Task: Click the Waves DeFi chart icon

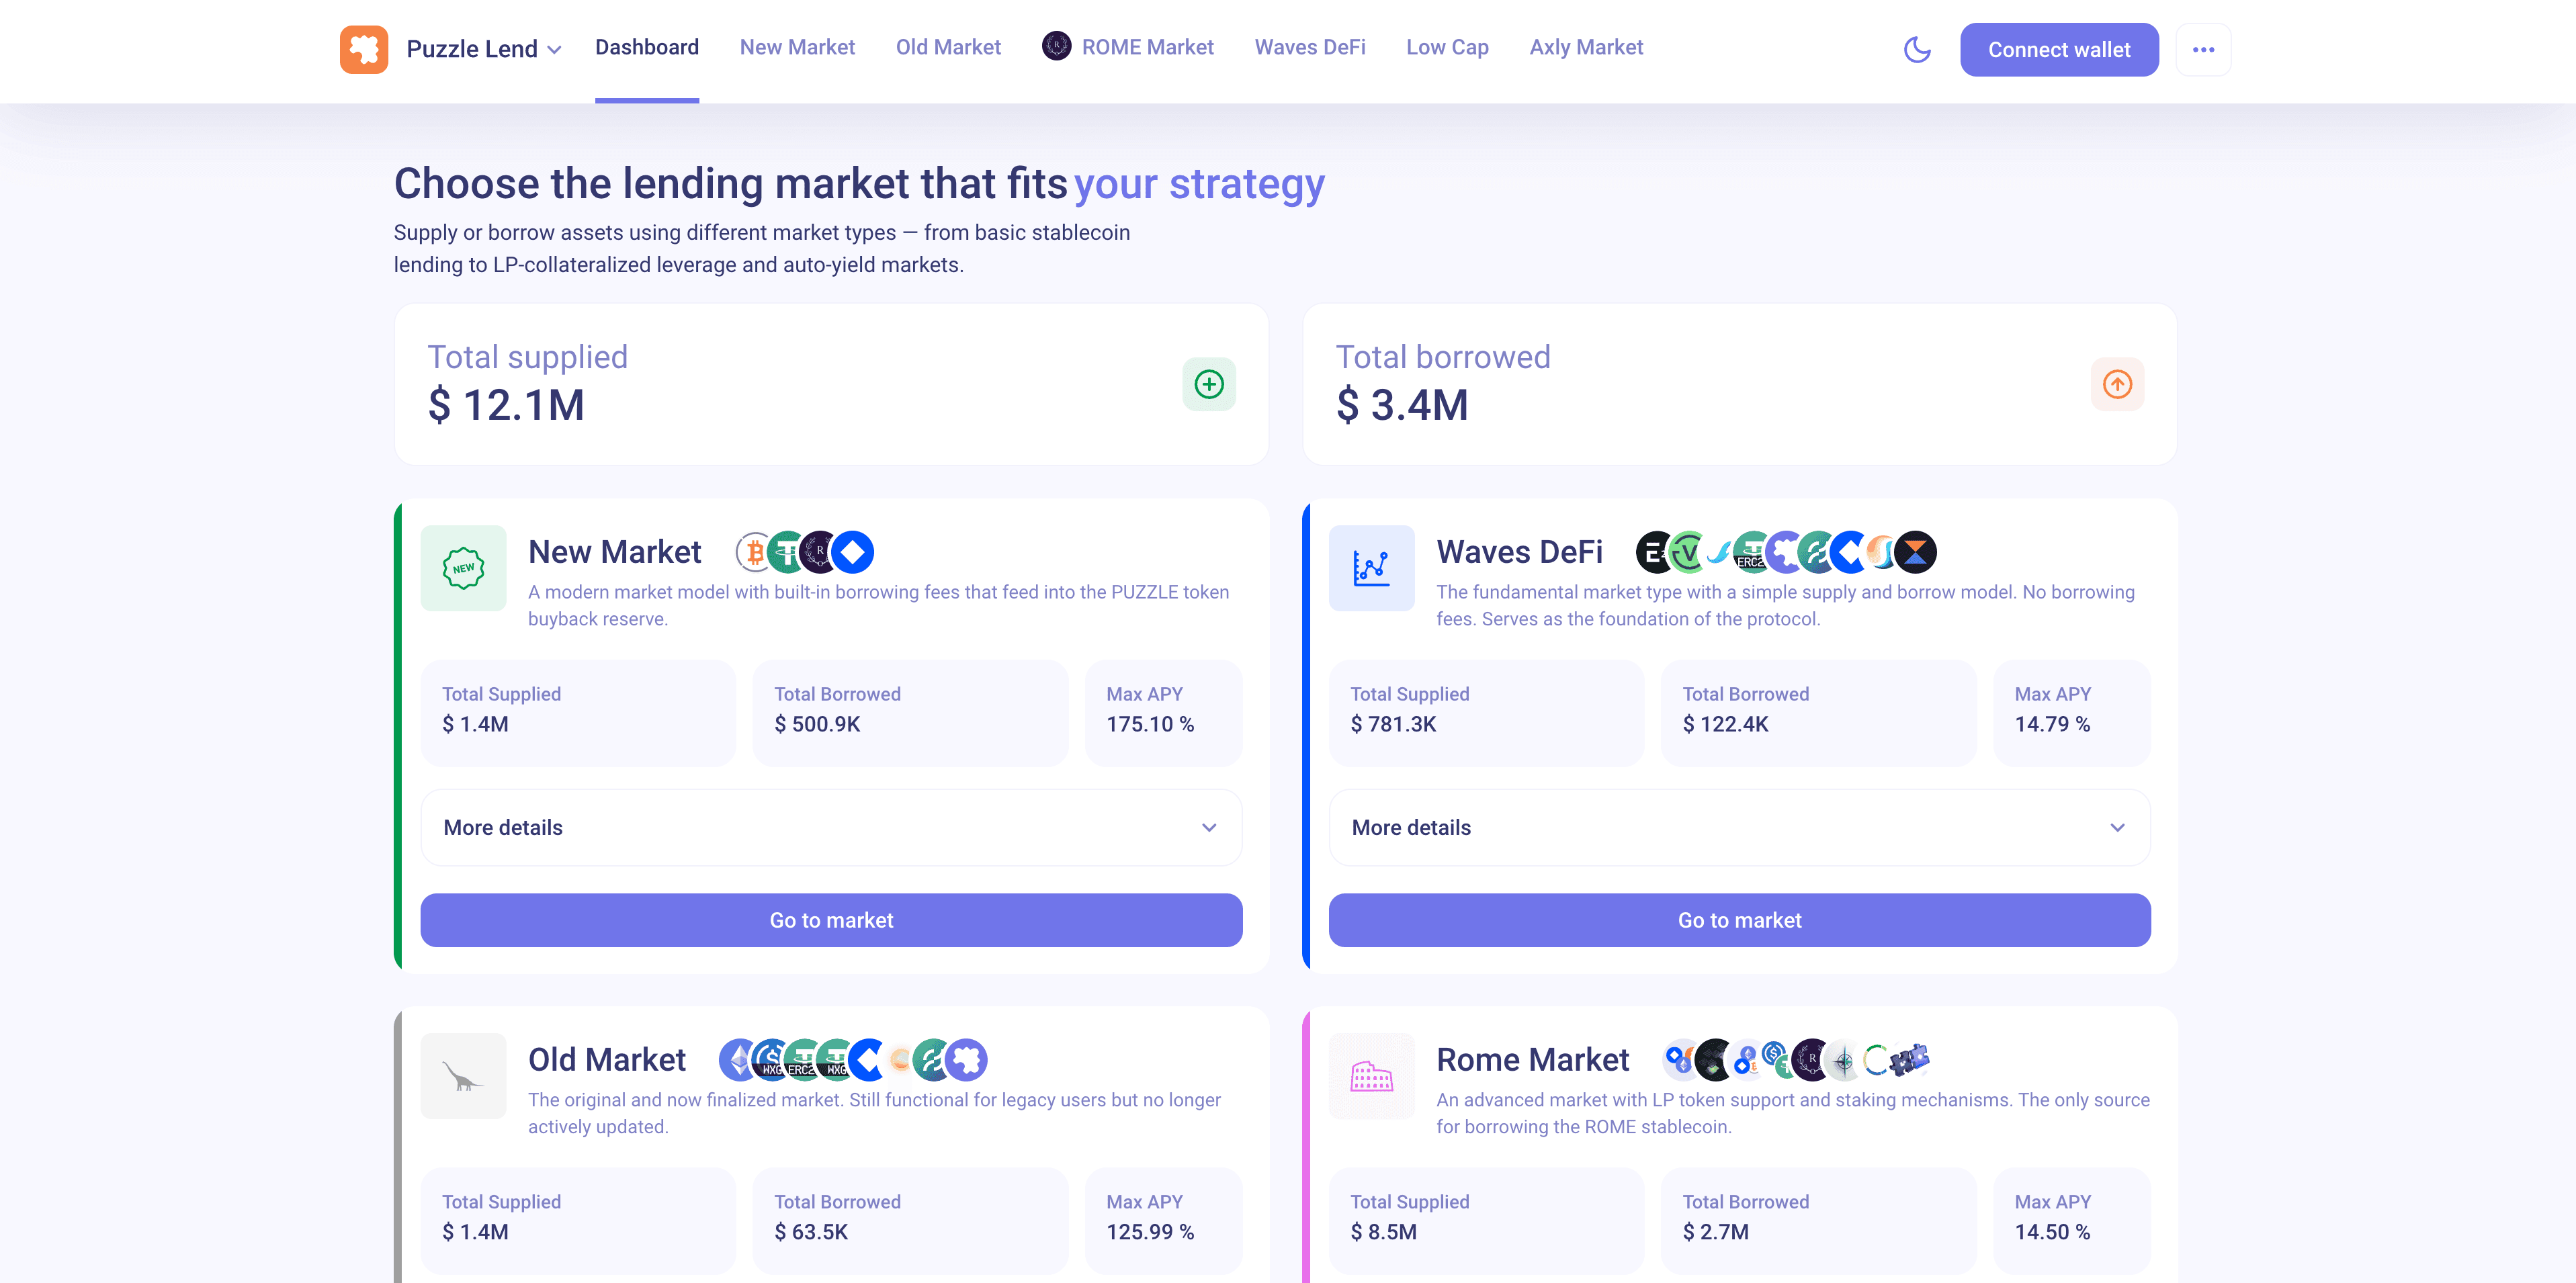Action: tap(1371, 568)
